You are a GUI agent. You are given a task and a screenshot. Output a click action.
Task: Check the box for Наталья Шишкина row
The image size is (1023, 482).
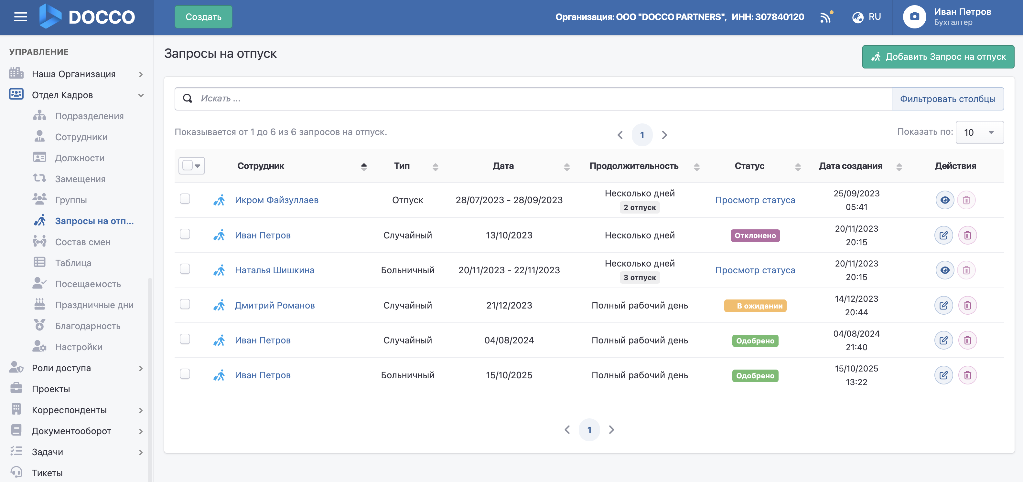point(185,269)
